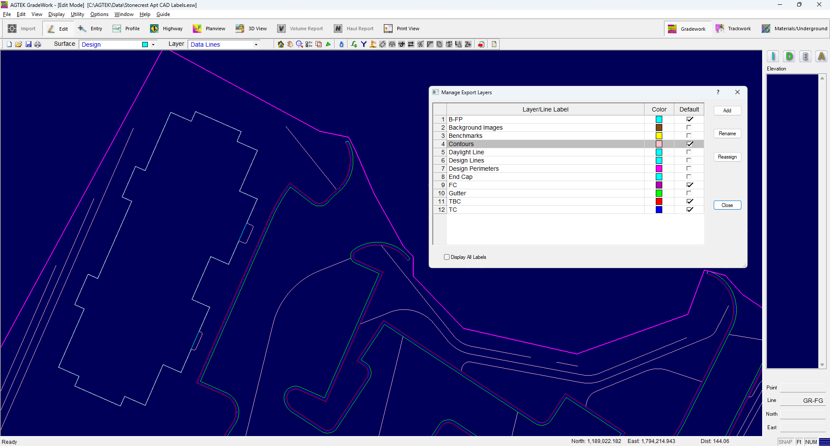The image size is (830, 446).
Task: Uncheck Default checkbox for TBC layer
Action: point(690,201)
